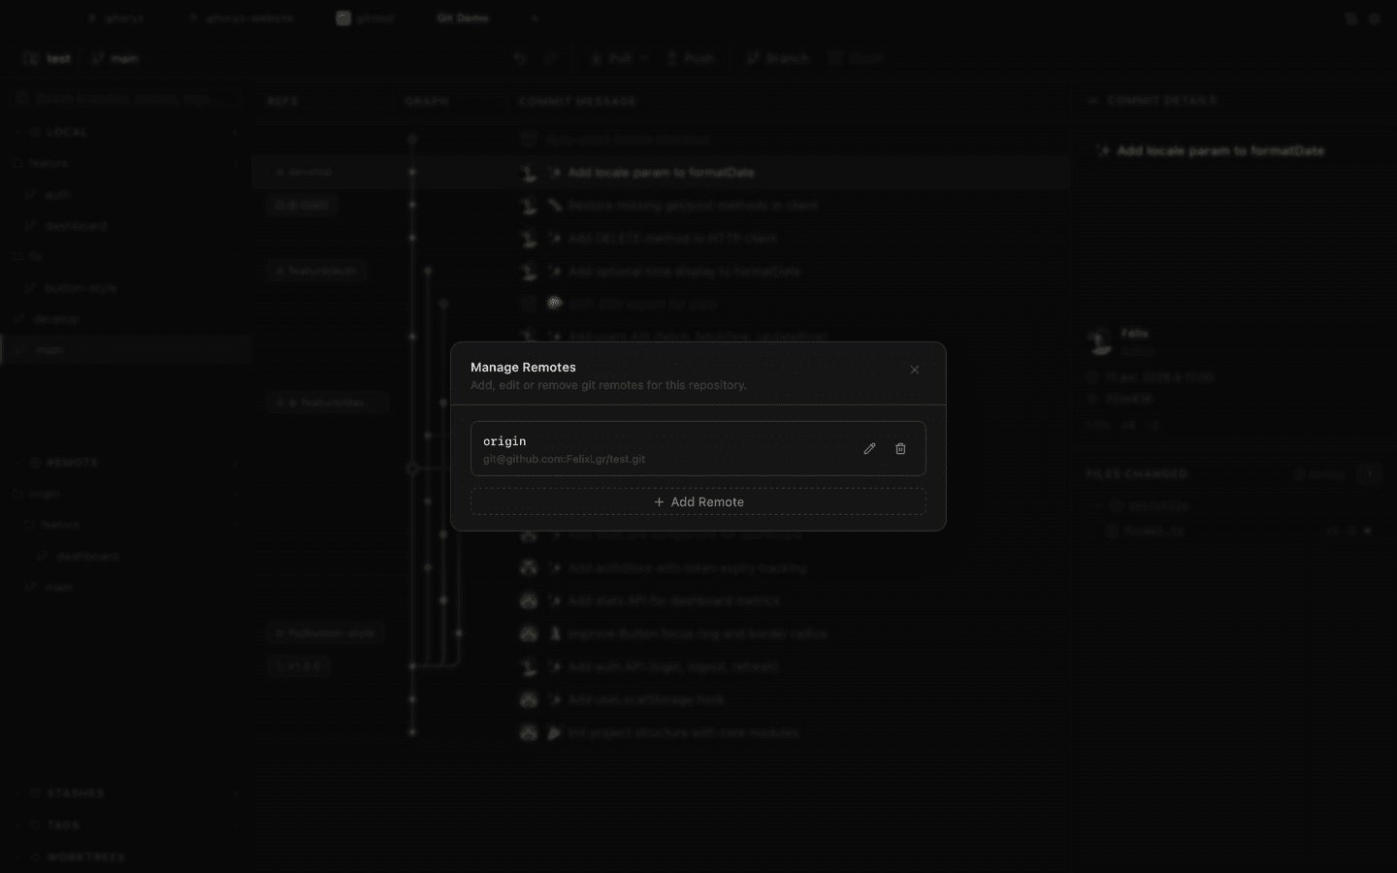1397x873 pixels.
Task: Select the auth branch under local feature
Action: point(58,195)
